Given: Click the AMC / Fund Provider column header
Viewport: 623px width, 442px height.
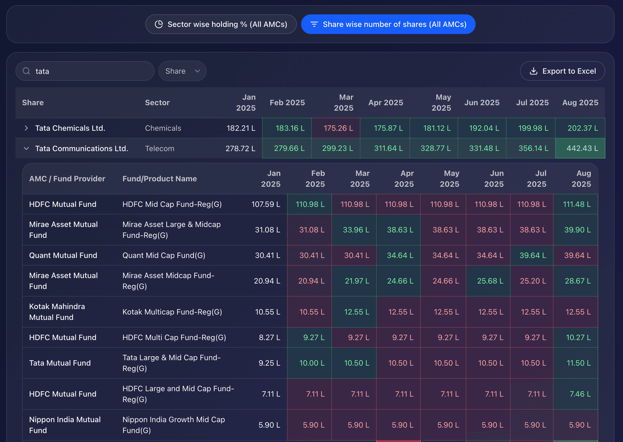Looking at the screenshot, I should [x=67, y=179].
